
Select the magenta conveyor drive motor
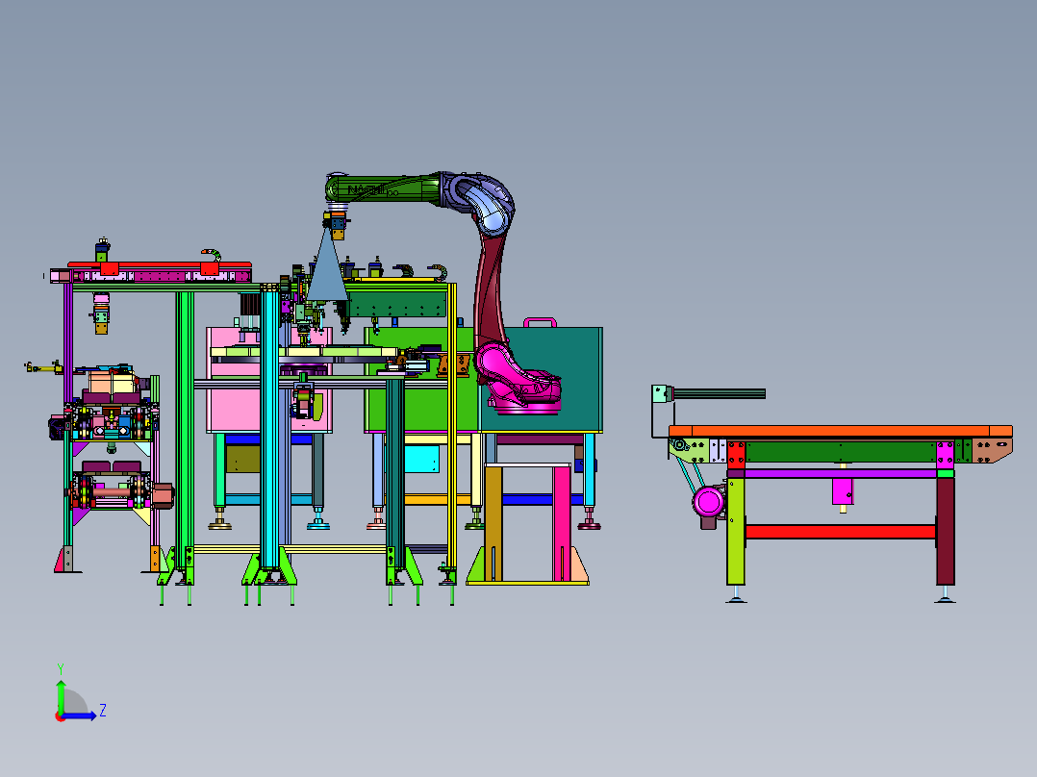pos(708,502)
